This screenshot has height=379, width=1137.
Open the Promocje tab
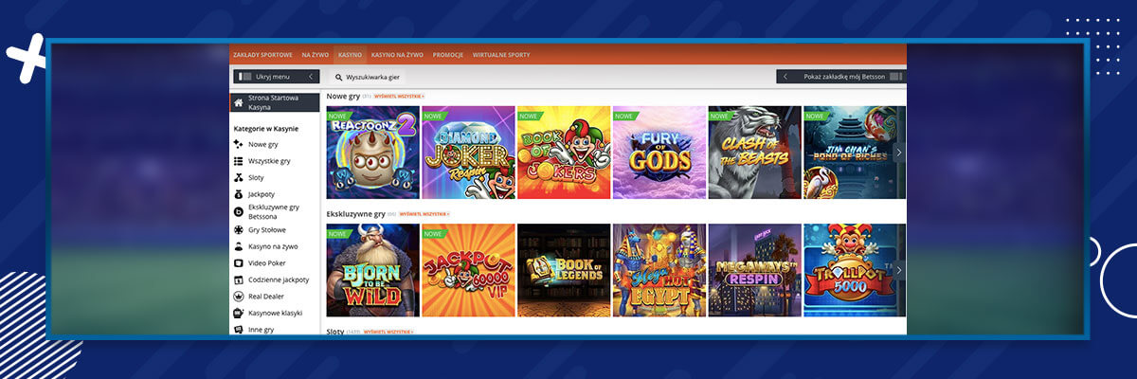(448, 55)
